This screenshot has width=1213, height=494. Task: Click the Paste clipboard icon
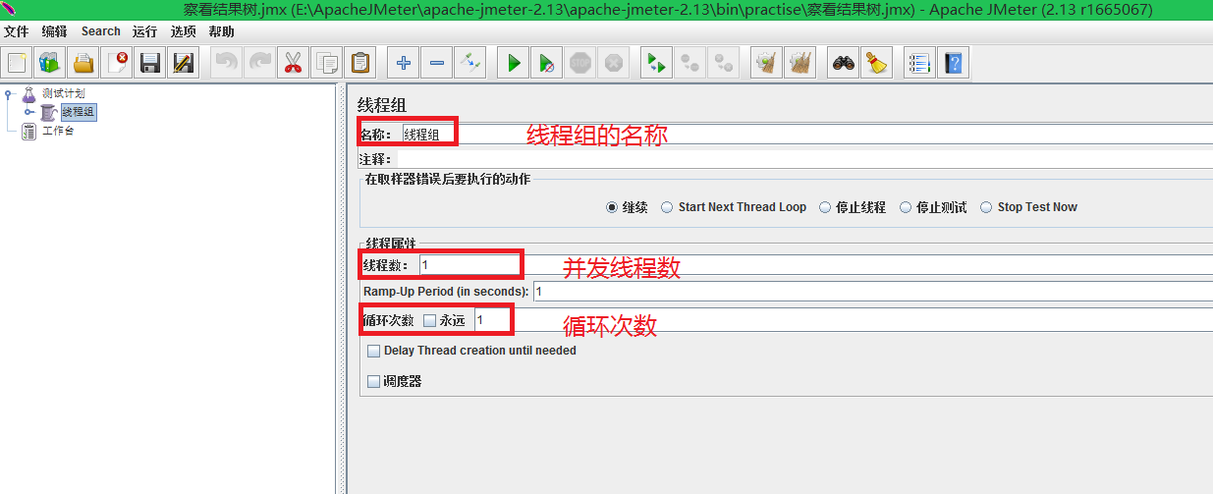click(360, 64)
